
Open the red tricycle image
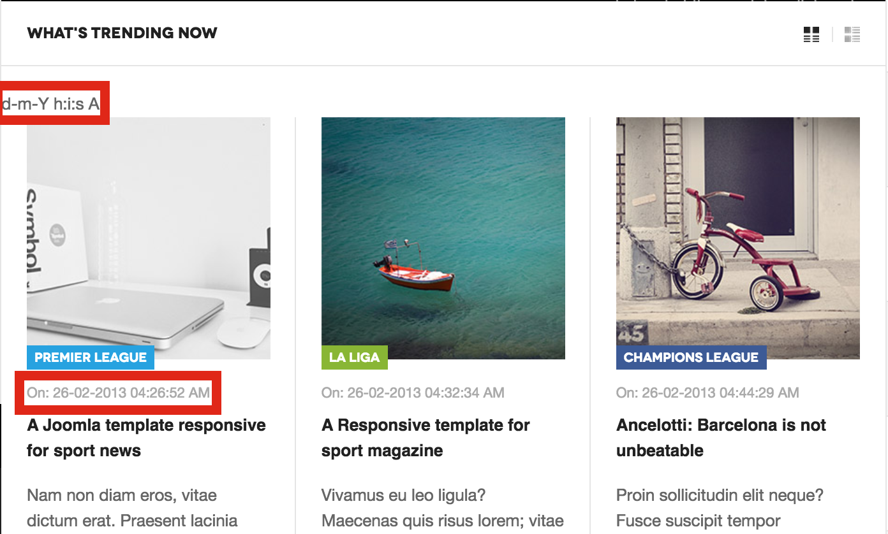point(738,238)
